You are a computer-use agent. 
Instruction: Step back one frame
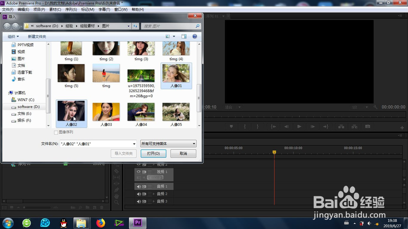click(x=286, y=127)
